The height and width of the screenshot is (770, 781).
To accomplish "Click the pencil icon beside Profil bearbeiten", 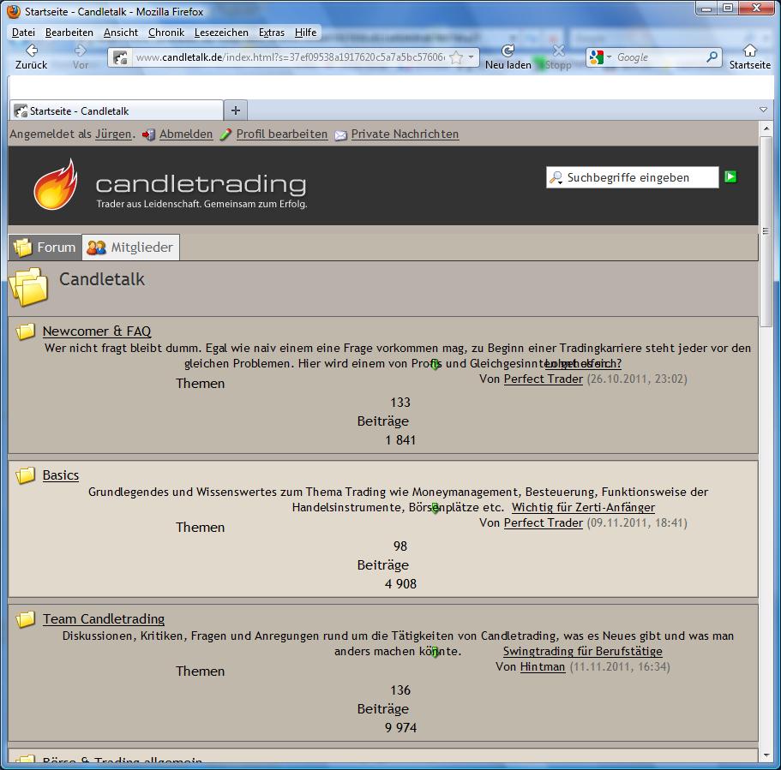I will [225, 134].
